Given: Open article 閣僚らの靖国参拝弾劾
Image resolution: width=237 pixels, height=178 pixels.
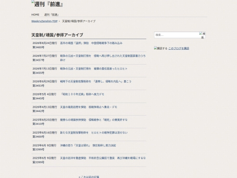Looking at the screenshot, I should click(x=94, y=120).
